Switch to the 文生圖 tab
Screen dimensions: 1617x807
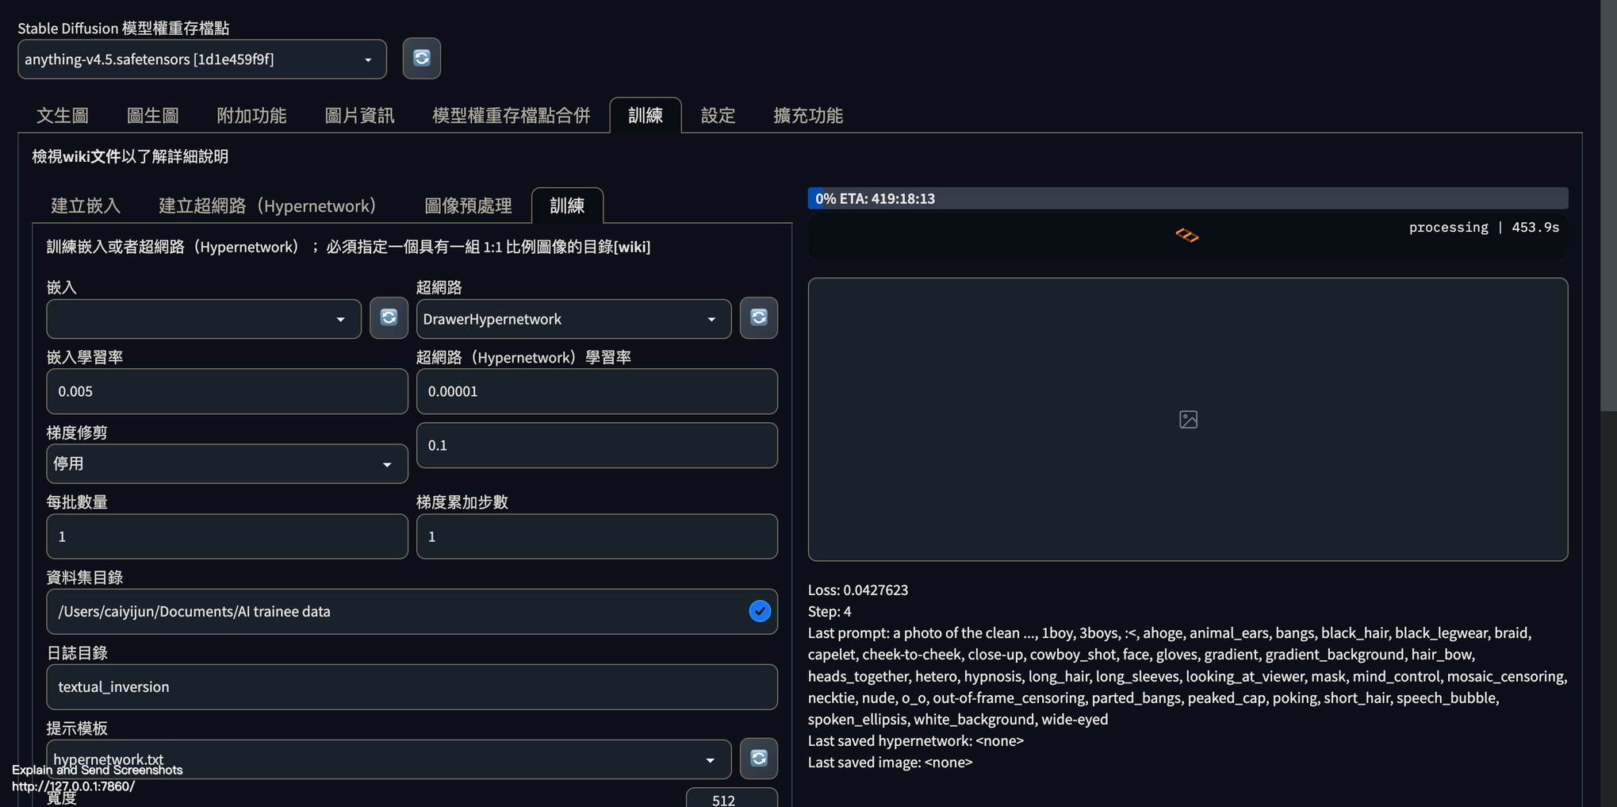tap(63, 116)
